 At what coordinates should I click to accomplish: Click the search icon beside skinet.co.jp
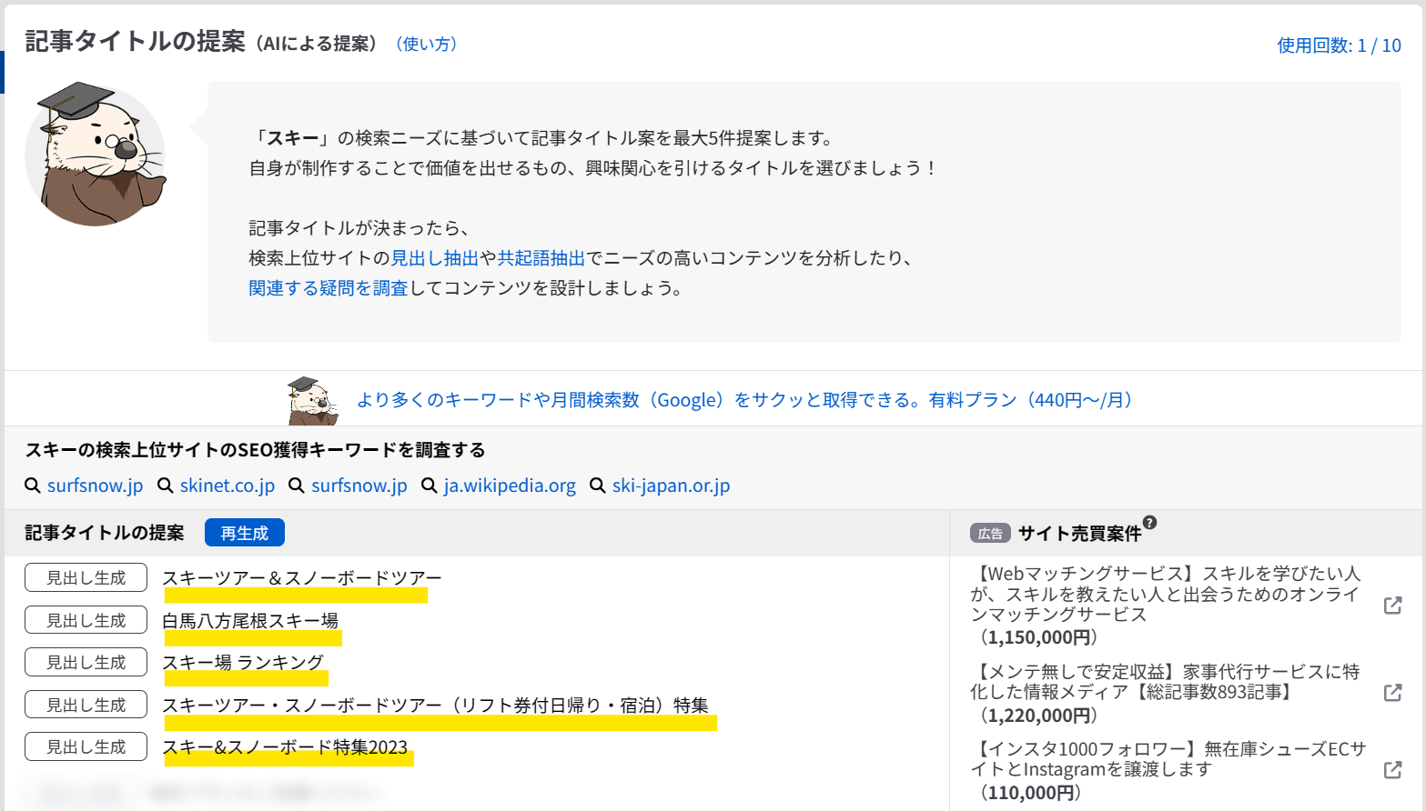coord(166,486)
